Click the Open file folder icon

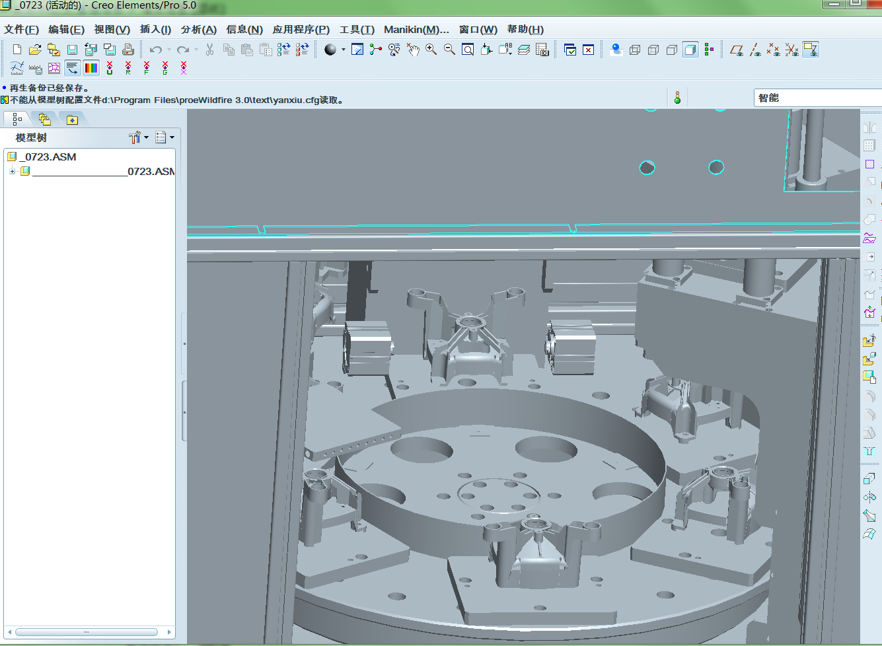pyautogui.click(x=35, y=50)
